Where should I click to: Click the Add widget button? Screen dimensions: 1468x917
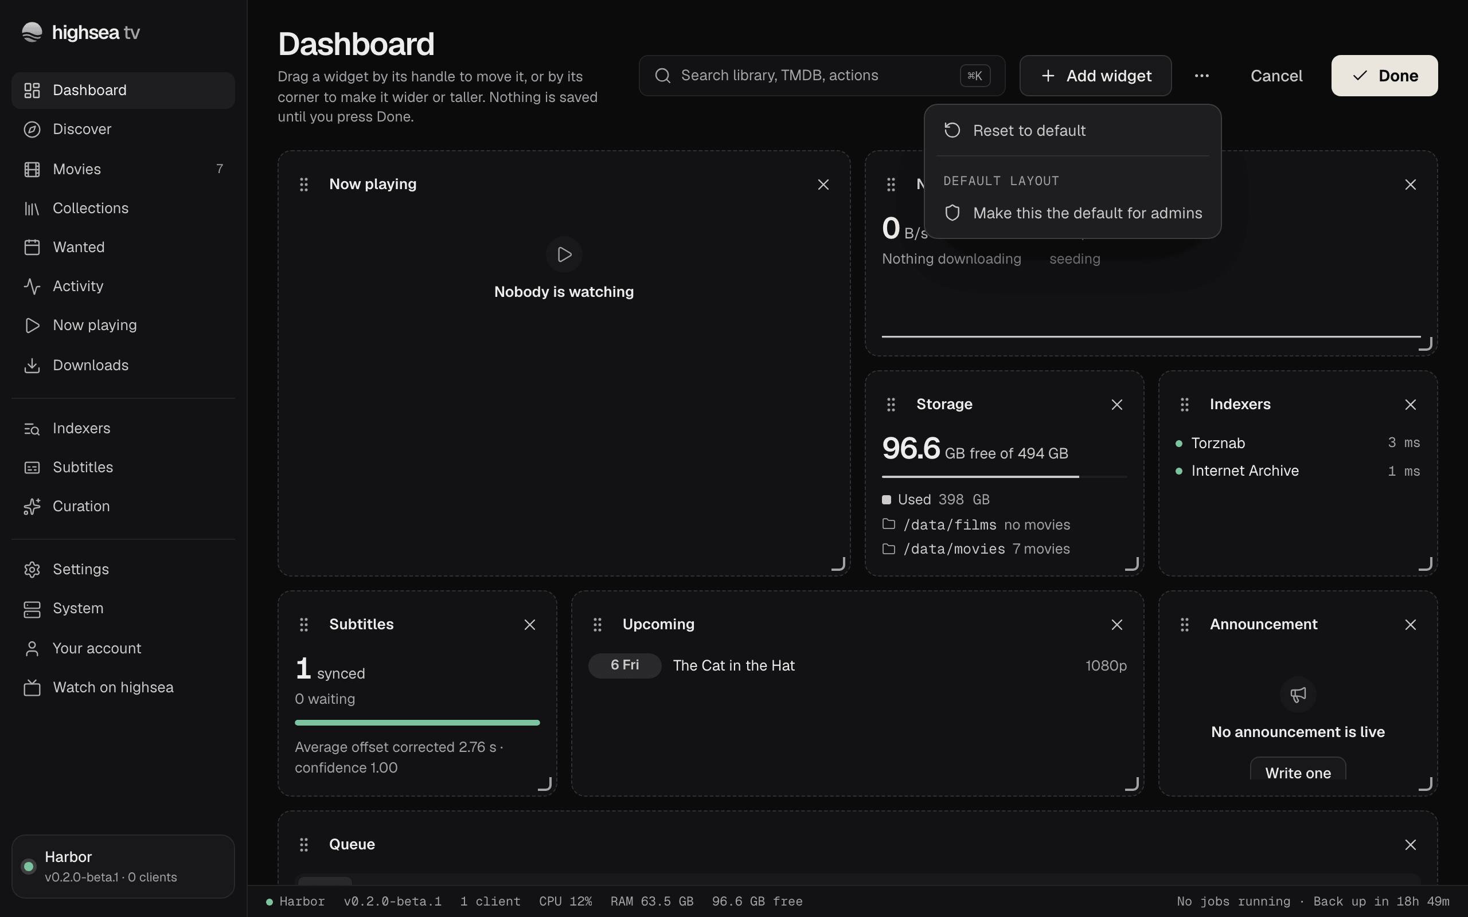(1095, 76)
